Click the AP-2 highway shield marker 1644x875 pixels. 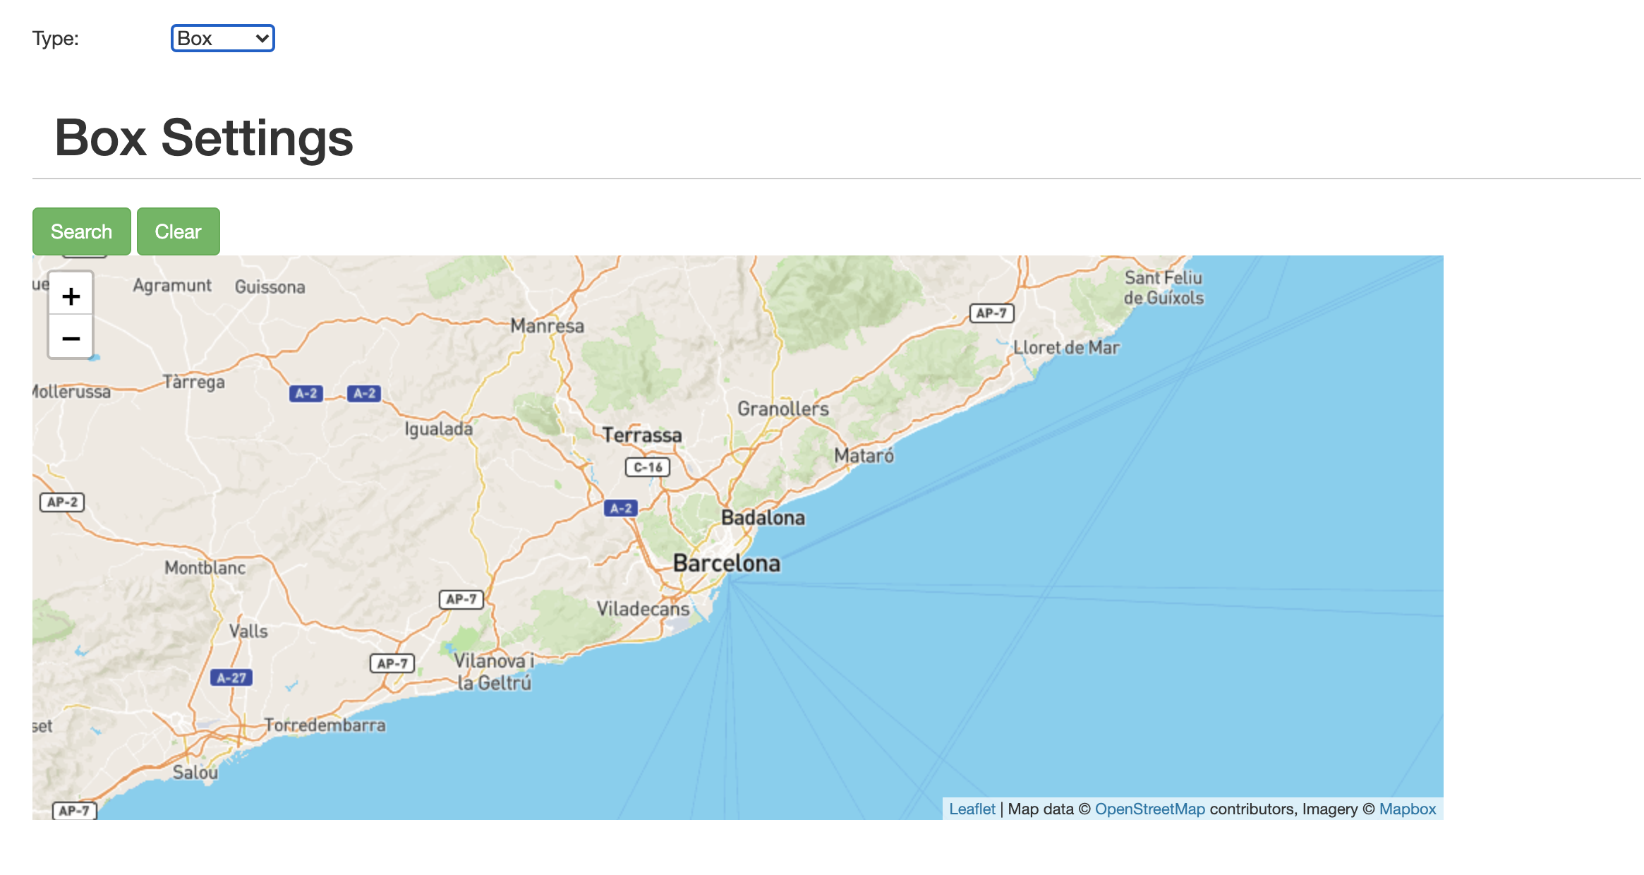tap(62, 502)
